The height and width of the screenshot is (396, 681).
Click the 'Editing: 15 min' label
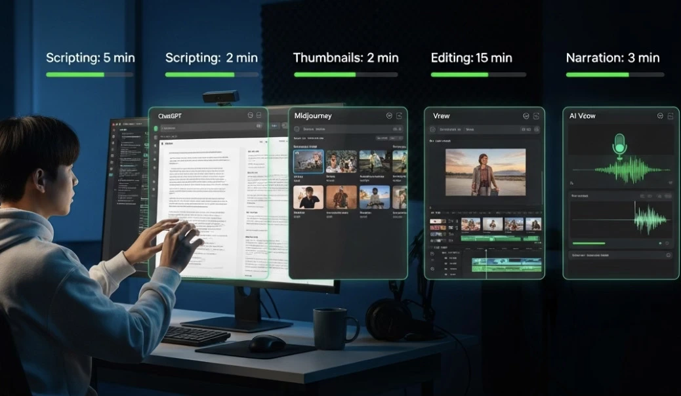(x=472, y=58)
